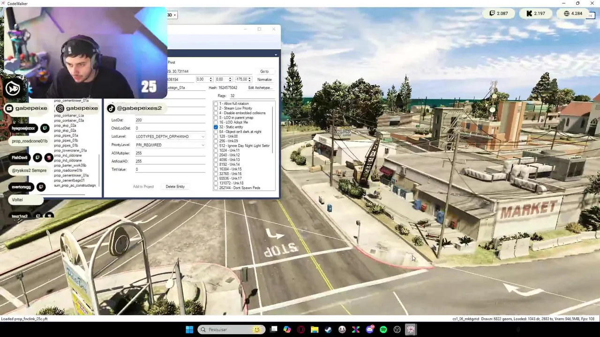
Task: Click Kick viewer count 2.197 badge
Action: click(536, 13)
